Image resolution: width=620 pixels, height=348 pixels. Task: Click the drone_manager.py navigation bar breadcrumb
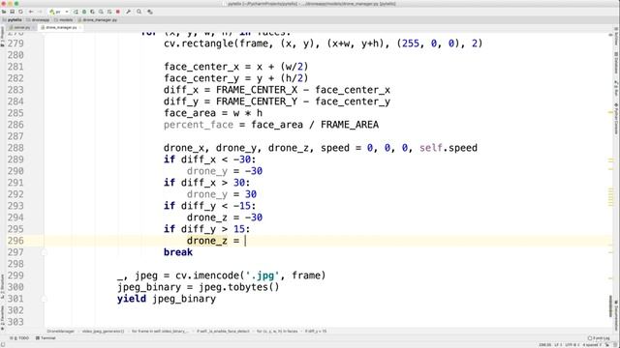click(97, 19)
